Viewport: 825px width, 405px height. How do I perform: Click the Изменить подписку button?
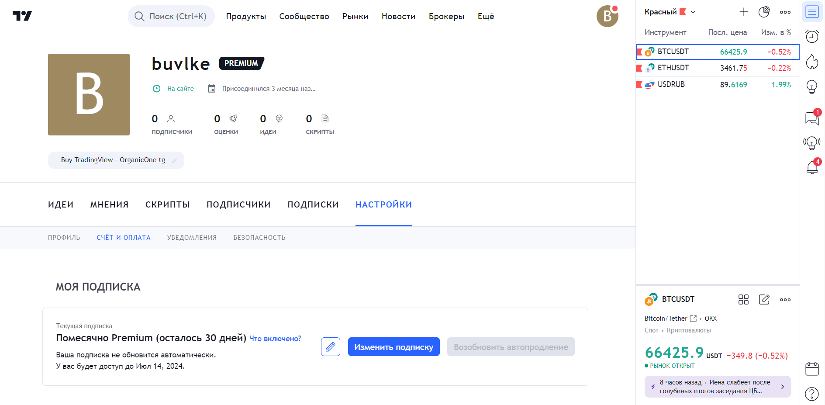point(394,347)
